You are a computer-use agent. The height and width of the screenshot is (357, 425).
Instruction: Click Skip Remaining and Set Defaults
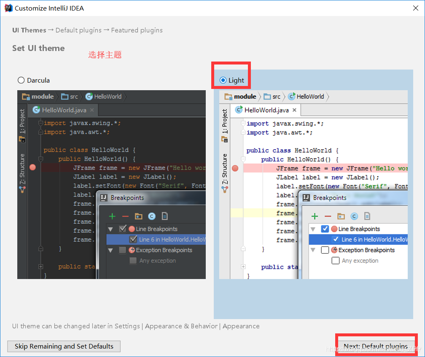point(64,346)
